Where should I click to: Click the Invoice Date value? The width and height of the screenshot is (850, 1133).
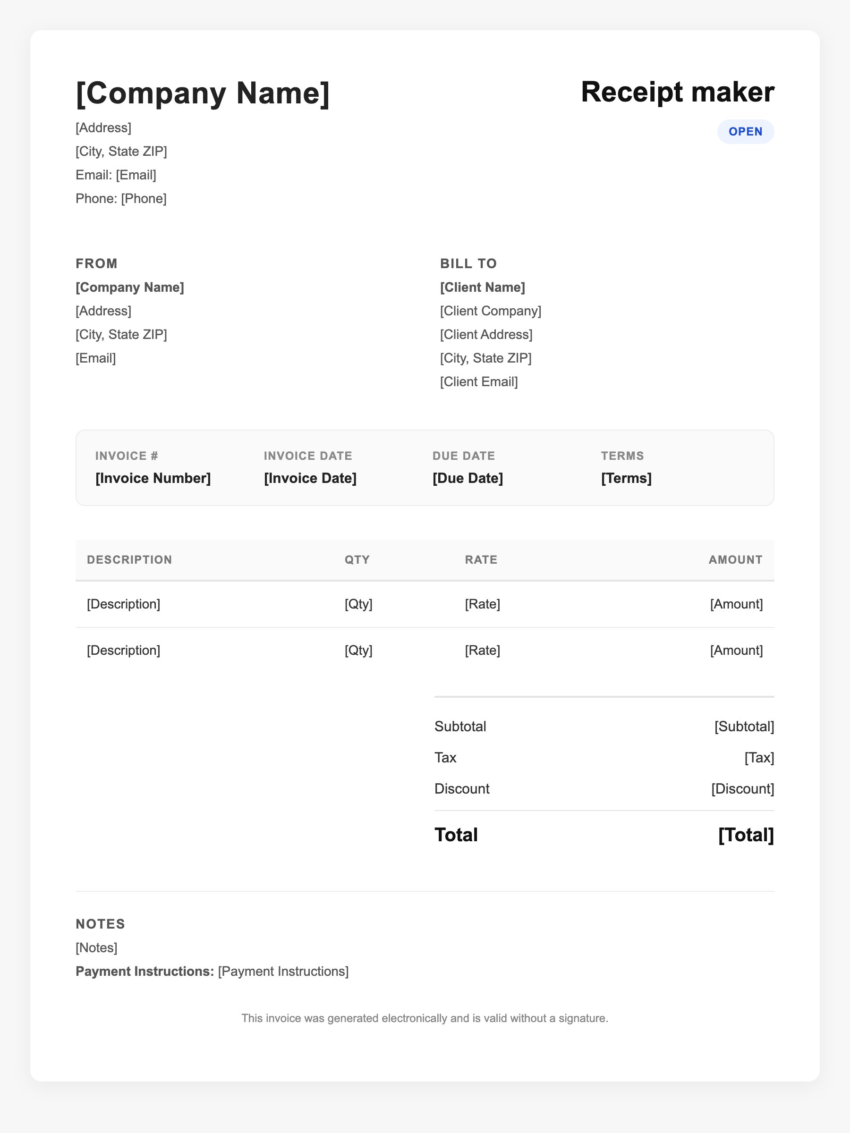[310, 478]
